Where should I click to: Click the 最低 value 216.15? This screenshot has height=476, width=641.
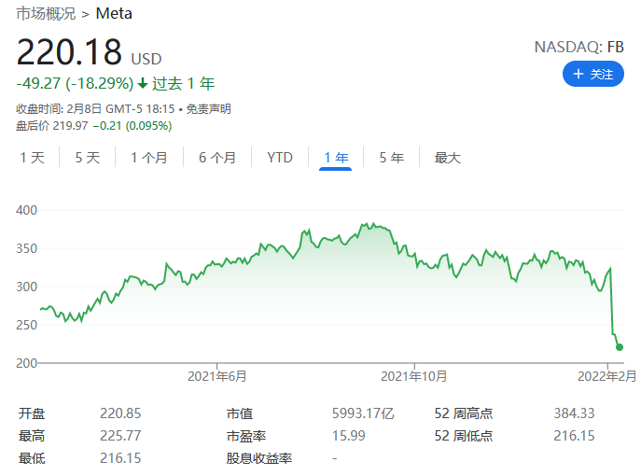point(120,458)
